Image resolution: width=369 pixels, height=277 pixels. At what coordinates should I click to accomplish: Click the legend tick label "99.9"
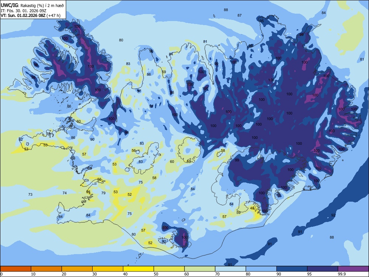[342, 274]
